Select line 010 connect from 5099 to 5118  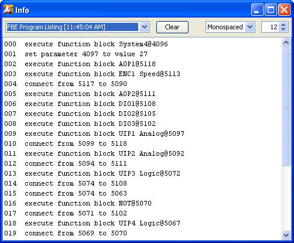pyautogui.click(x=66, y=143)
